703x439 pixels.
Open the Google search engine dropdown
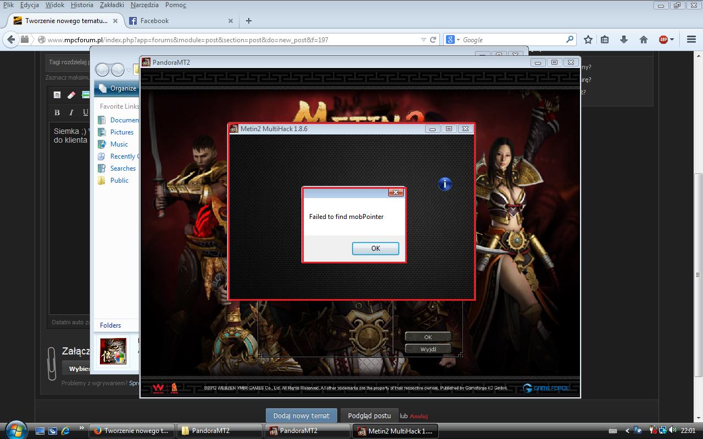453,40
